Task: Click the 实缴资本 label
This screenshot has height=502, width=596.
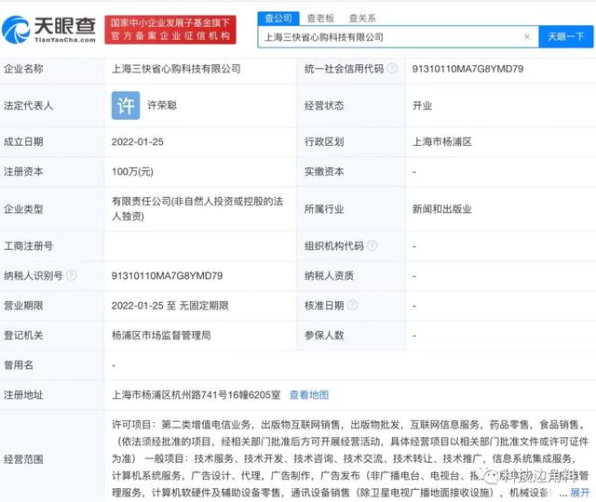Action: pos(324,172)
